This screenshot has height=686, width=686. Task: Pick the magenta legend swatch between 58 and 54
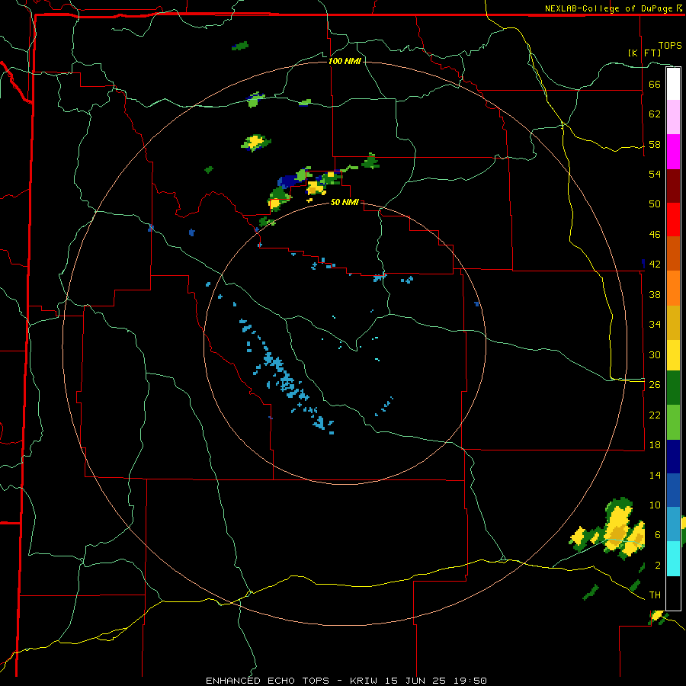(x=673, y=152)
